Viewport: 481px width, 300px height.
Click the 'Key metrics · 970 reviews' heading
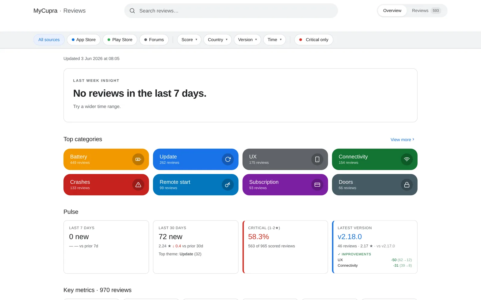tap(97, 290)
